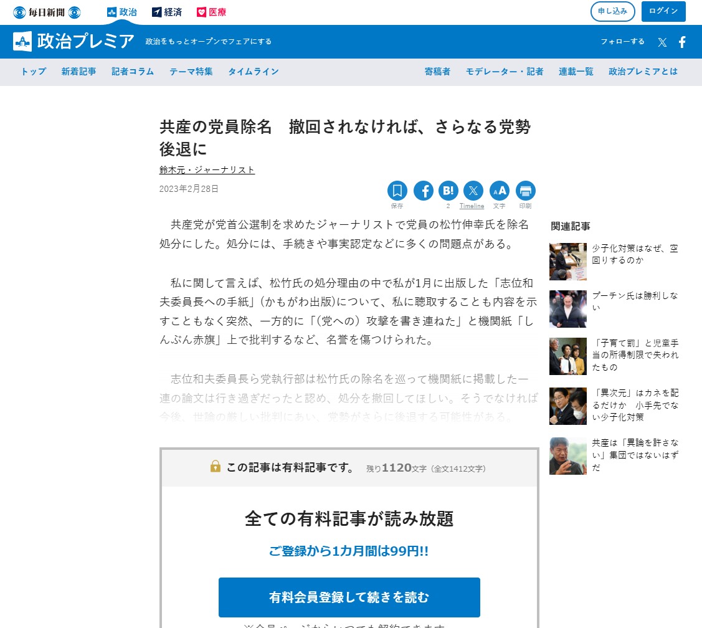Screen dimensions: 702x628
Task: Switch to the 医療 section
Action: pyautogui.click(x=211, y=12)
